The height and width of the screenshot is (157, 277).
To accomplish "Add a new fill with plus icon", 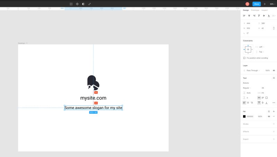I will point(274,111).
